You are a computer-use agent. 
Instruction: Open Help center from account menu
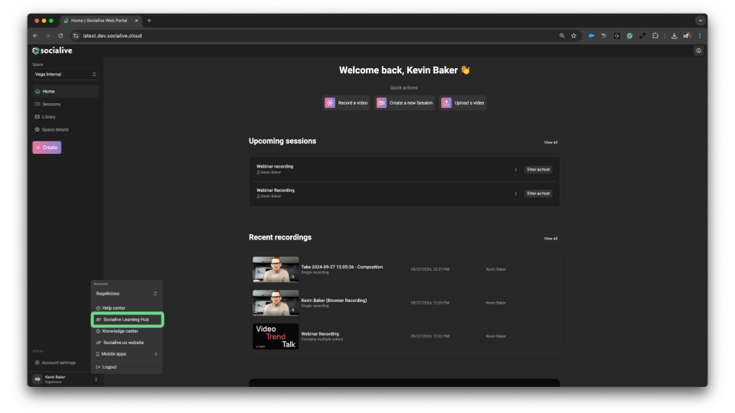point(126,308)
